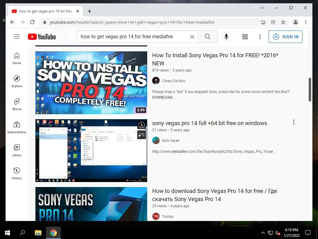
Task: Open 'How to download Sony Vegas Pro 14 for free' title
Action: [x=215, y=195]
